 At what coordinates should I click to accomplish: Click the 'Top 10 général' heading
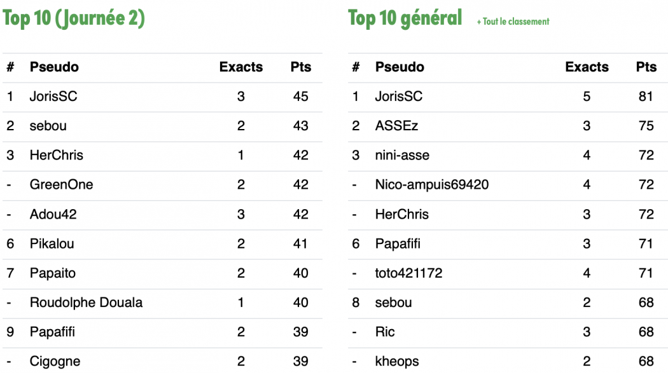click(x=405, y=18)
